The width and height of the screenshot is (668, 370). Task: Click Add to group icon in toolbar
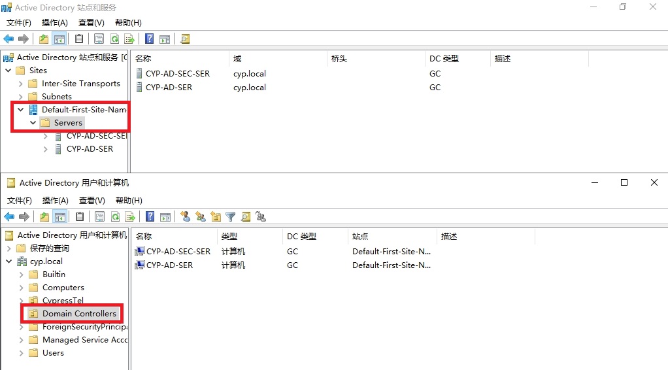click(261, 217)
